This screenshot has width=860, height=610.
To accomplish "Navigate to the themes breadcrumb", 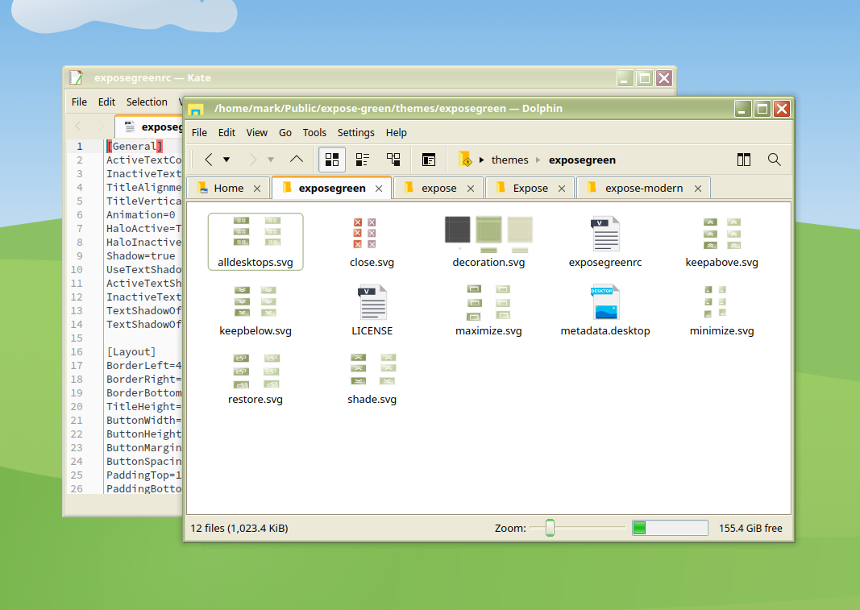I will tap(509, 160).
